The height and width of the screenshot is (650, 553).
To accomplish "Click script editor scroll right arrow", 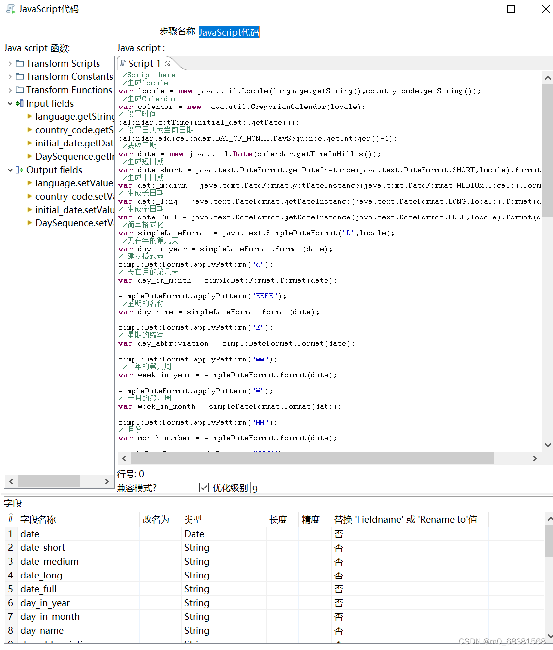I will [534, 458].
